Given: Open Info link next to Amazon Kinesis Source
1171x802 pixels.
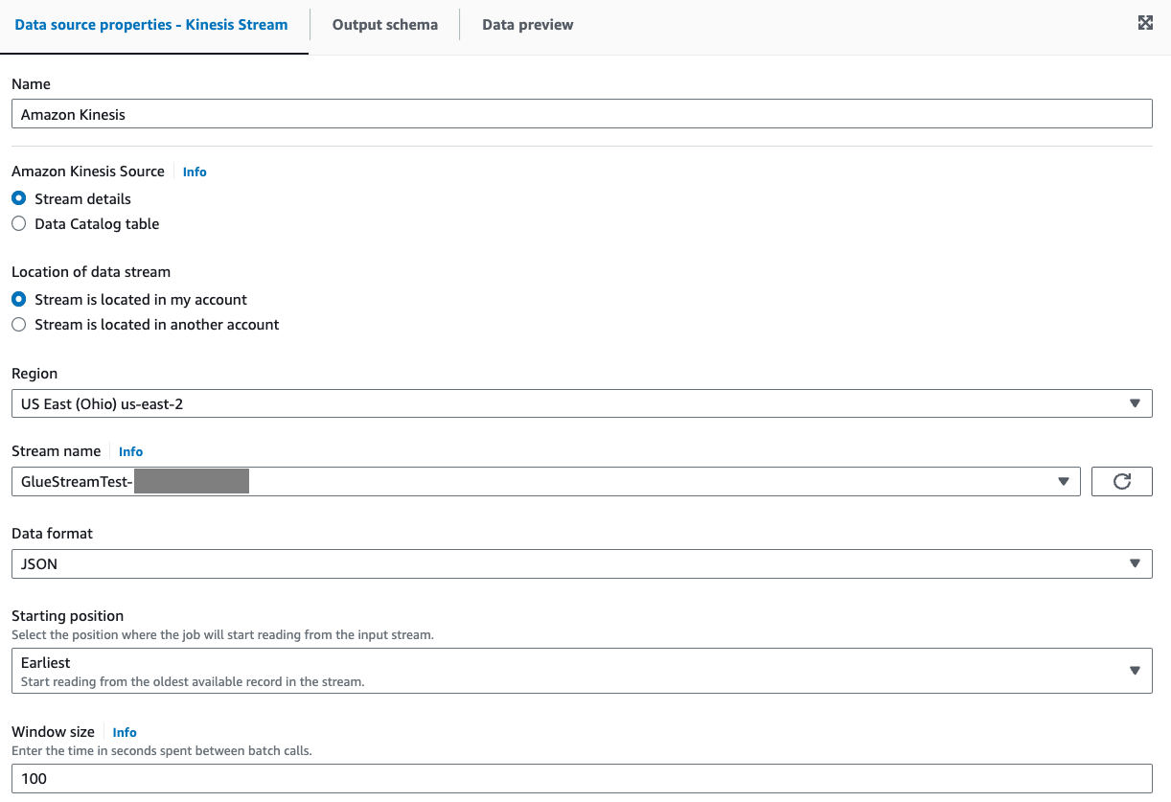Looking at the screenshot, I should [x=195, y=172].
